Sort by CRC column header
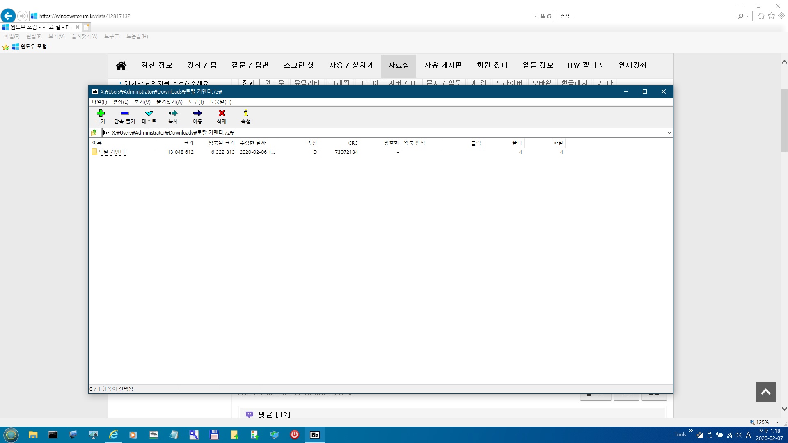 point(339,143)
